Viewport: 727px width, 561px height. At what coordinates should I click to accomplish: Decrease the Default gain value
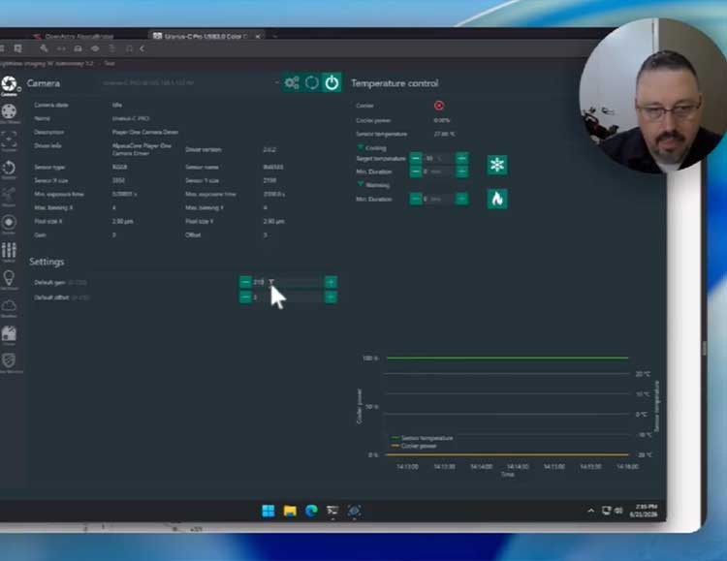pyautogui.click(x=245, y=282)
